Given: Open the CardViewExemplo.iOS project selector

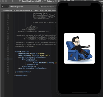Looking at the screenshot, I should point(30,1).
